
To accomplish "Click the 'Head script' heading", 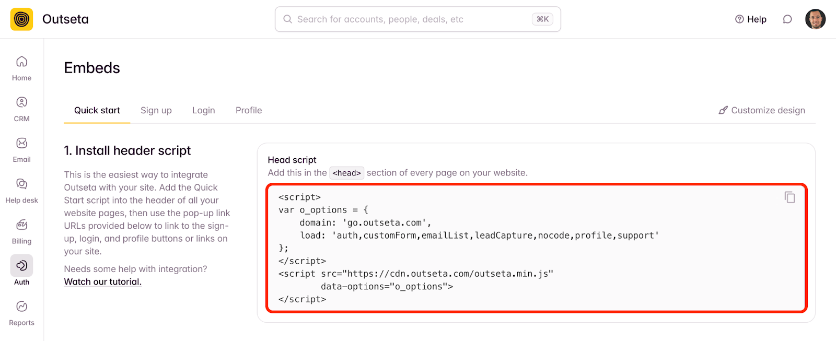I will pyautogui.click(x=292, y=160).
